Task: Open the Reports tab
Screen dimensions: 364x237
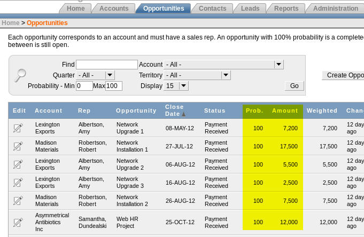Action: (x=286, y=9)
